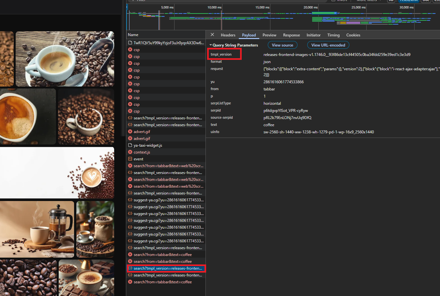Viewport: 440px width, 296px height.
Task: Open the cappuccino with chocolate pieces image
Action: tap(86, 278)
